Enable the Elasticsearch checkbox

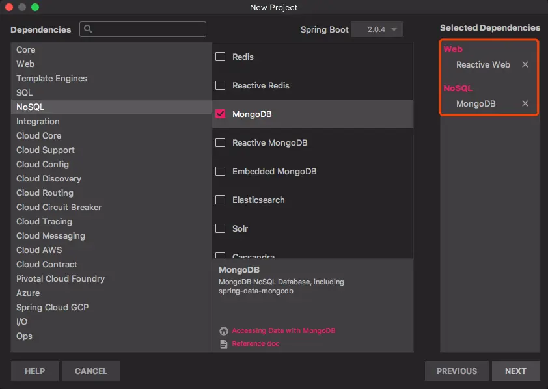pyautogui.click(x=220, y=200)
